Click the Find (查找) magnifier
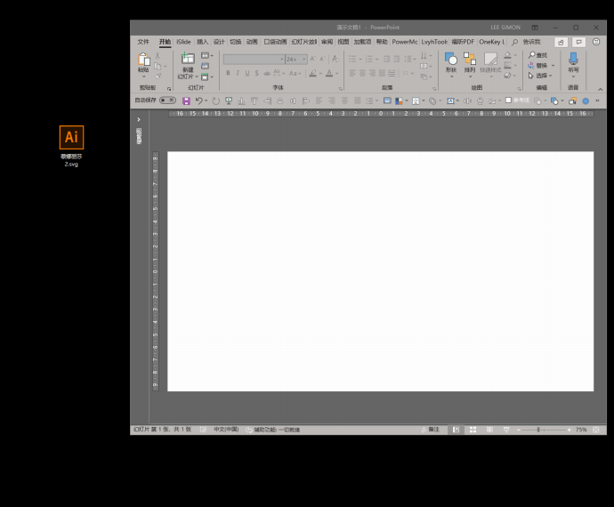The image size is (614, 507). coord(538,55)
